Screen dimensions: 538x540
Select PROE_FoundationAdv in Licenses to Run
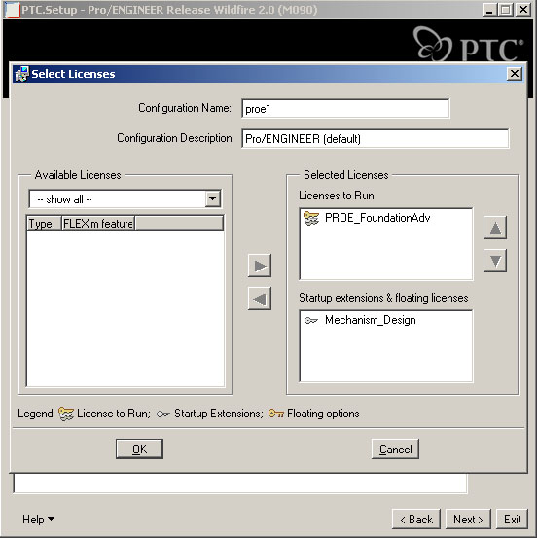coord(377,218)
